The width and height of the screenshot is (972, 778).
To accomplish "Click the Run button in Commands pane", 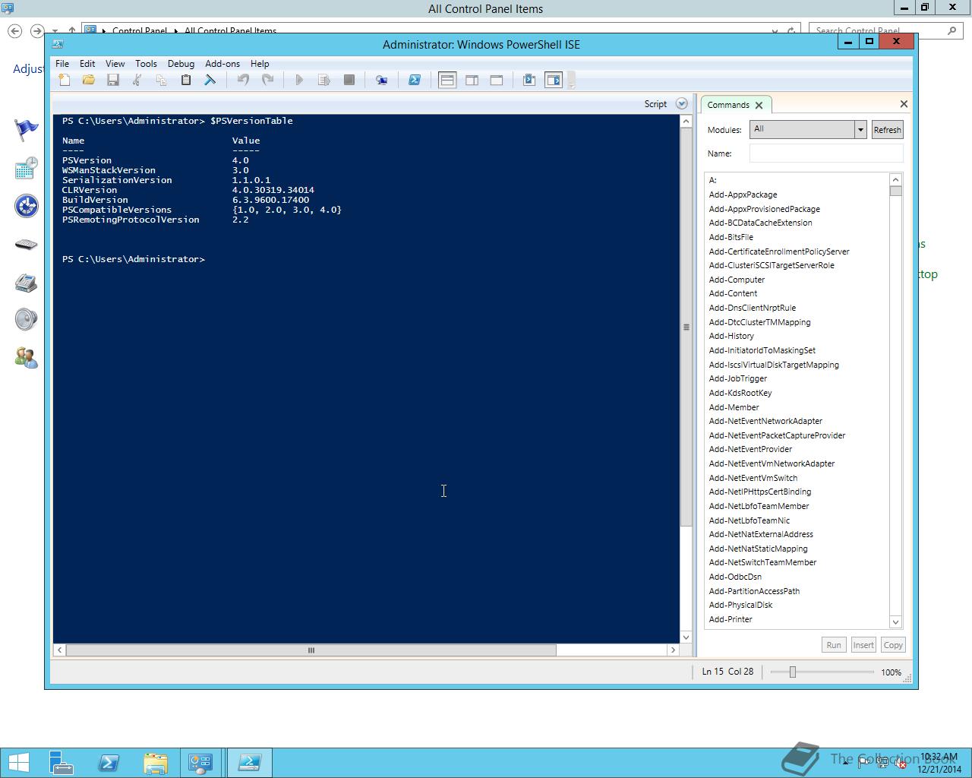I will click(834, 645).
